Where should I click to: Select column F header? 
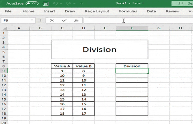132,28
